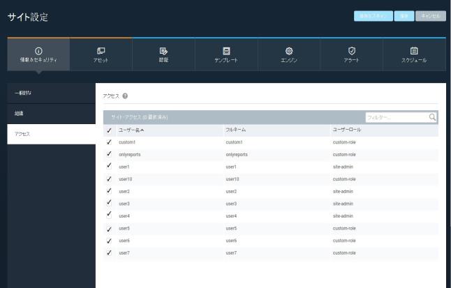Click the アラート shield icon

point(351,50)
